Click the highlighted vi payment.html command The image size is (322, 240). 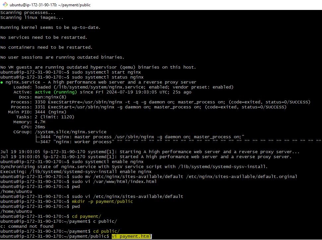click(x=132, y=236)
